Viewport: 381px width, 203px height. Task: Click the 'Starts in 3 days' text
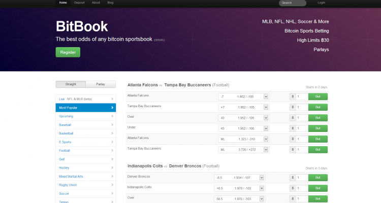coord(316,168)
